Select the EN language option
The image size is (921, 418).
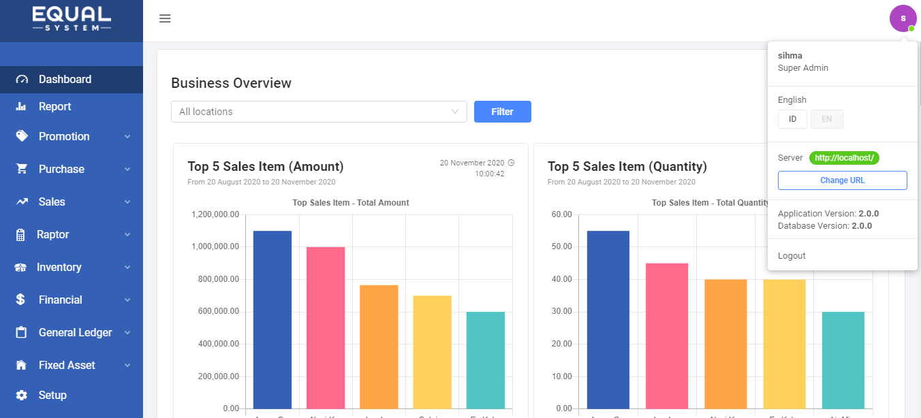(x=826, y=119)
